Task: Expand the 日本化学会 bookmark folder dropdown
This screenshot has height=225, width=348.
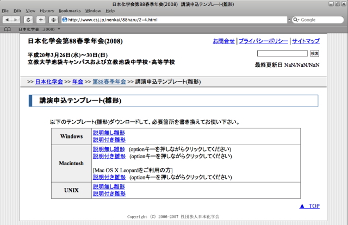Action: [x=59, y=29]
